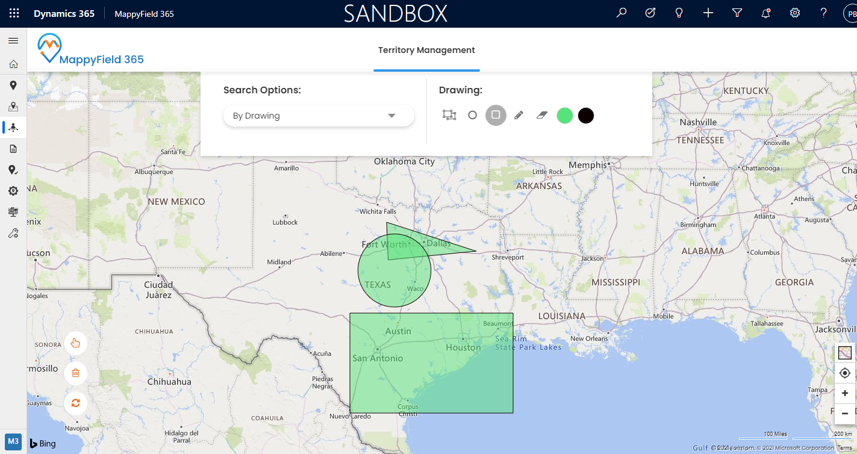Click the orange hand pan tool

(x=75, y=343)
